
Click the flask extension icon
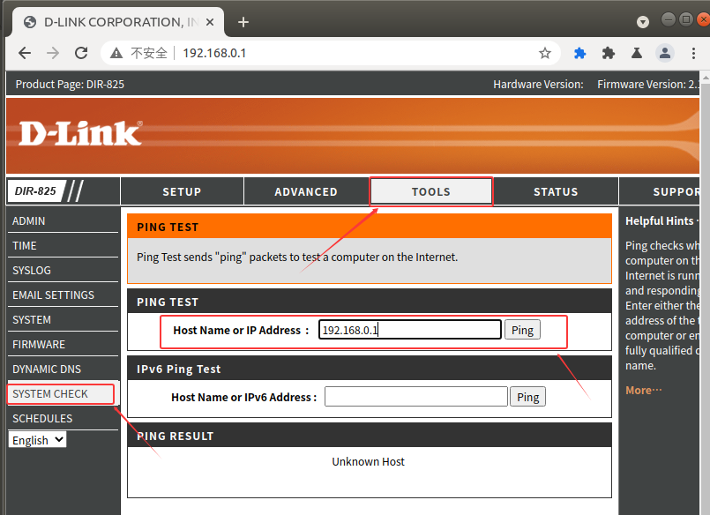637,54
